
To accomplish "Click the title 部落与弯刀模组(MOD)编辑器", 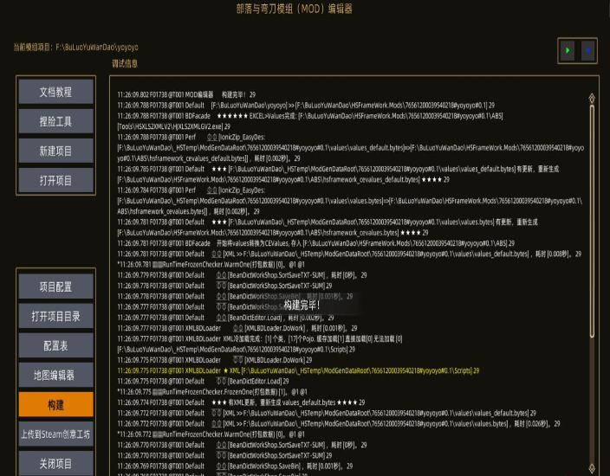I will (x=294, y=9).
